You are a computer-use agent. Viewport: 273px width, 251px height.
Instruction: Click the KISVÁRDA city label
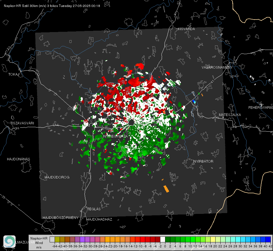(186, 29)
